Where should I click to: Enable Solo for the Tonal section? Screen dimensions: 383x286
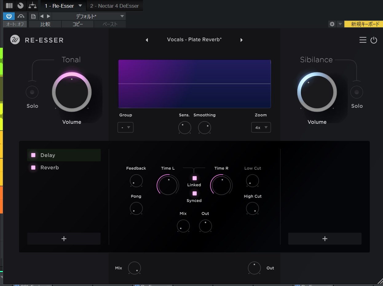[x=32, y=92]
